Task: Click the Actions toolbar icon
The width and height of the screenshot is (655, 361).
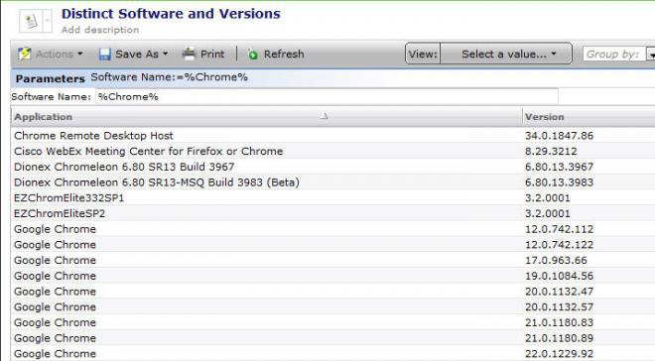Action: 25,54
